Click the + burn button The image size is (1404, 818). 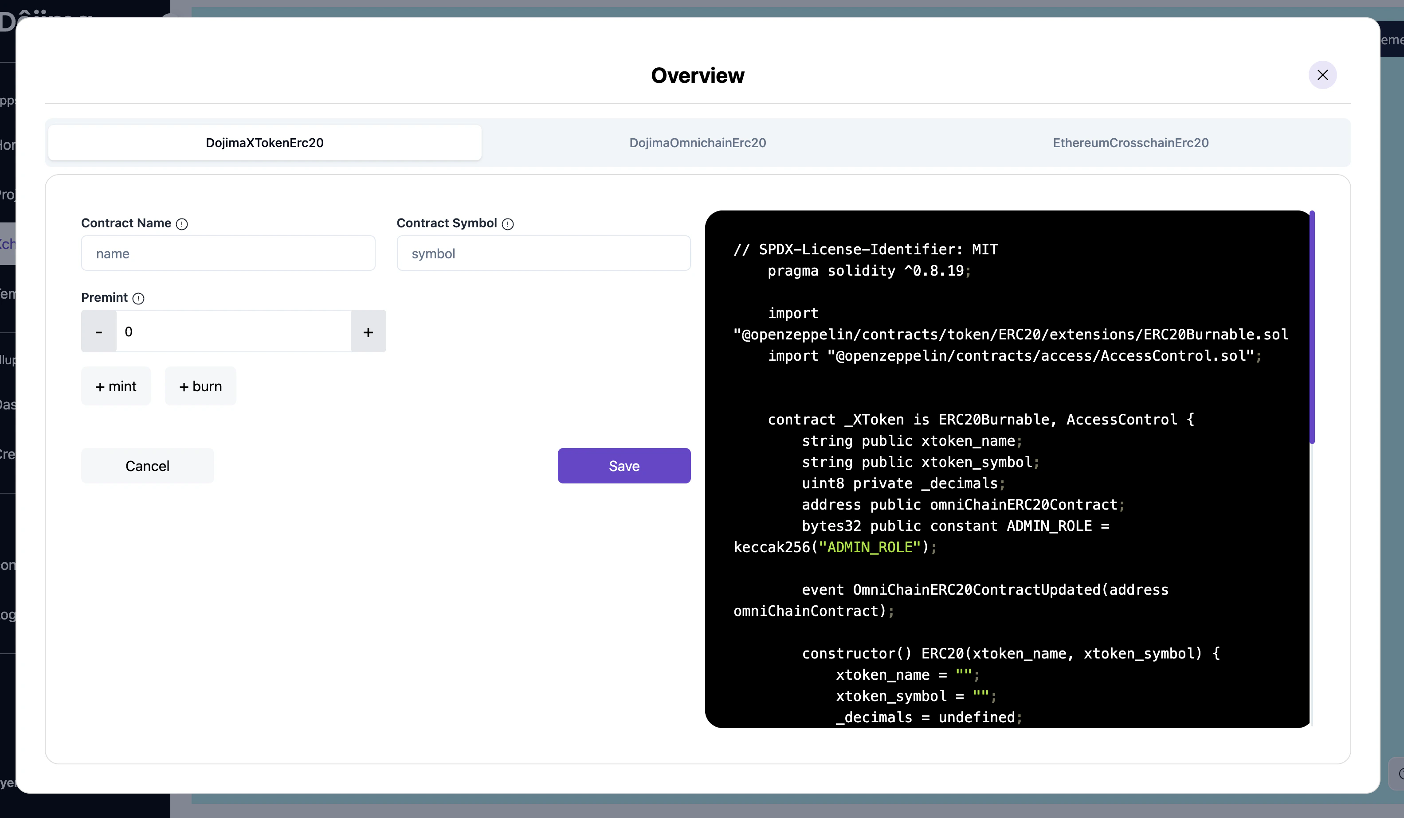click(x=200, y=386)
